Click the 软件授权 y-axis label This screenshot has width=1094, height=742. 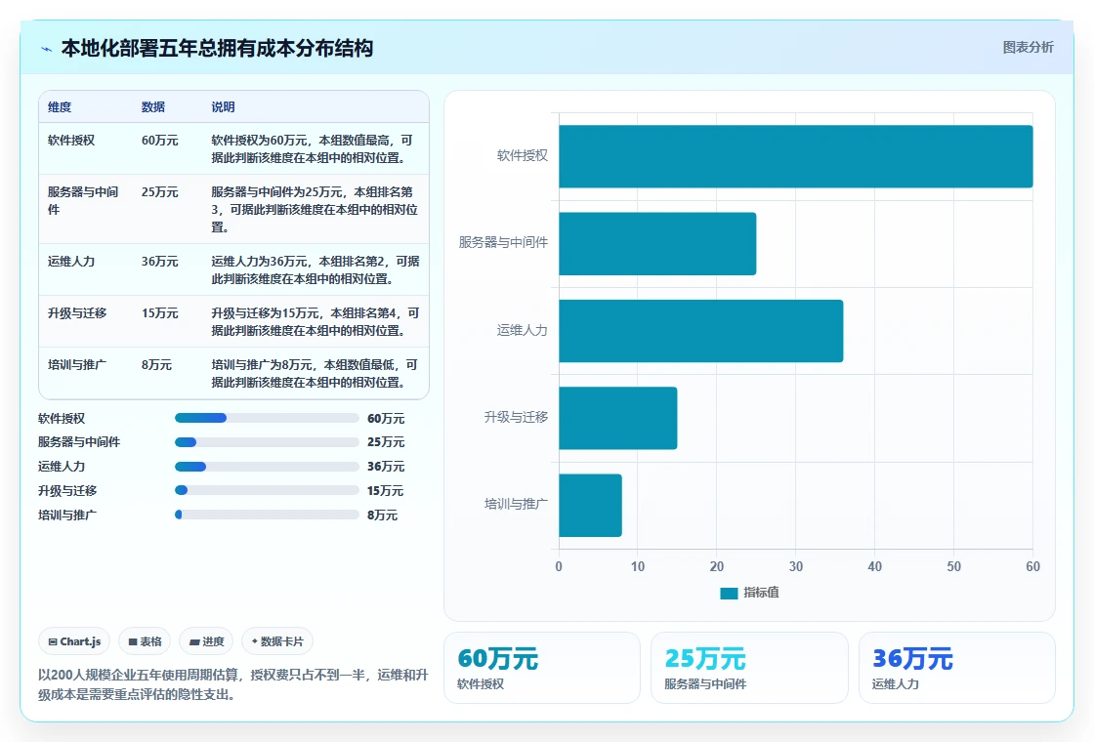[x=523, y=155]
